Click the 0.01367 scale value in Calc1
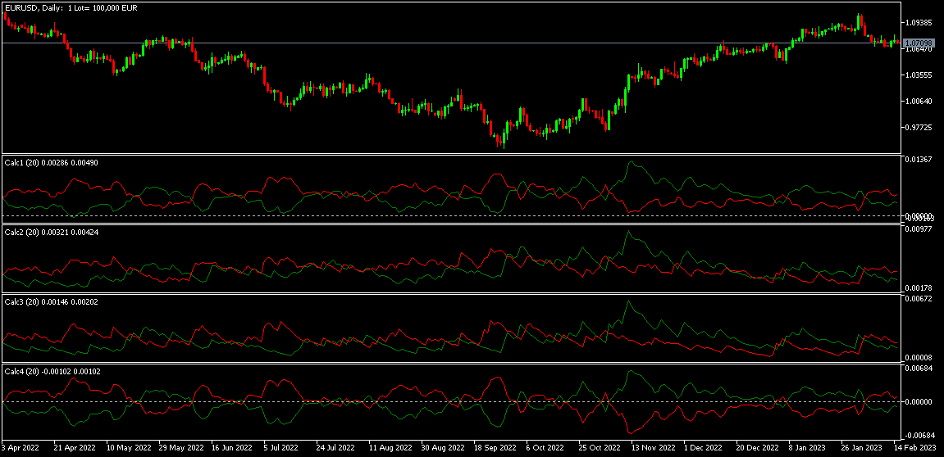 click(919, 160)
